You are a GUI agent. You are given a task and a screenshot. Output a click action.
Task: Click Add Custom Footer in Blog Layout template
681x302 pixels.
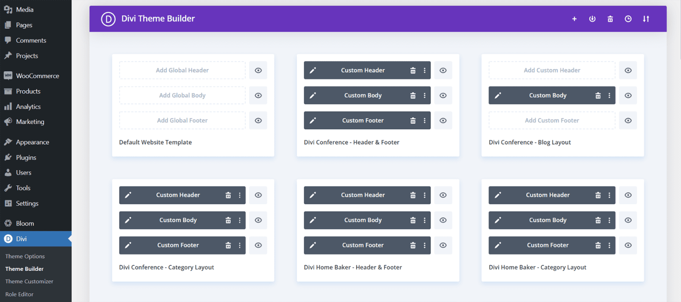click(552, 120)
